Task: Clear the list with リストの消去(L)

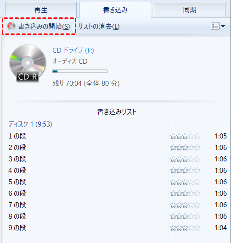Action: pos(99,27)
